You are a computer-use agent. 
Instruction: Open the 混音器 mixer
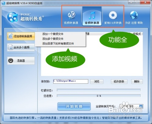click(x=21, y=61)
